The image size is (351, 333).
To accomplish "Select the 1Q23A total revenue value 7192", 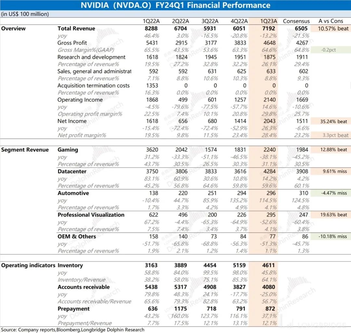I will (x=269, y=28).
